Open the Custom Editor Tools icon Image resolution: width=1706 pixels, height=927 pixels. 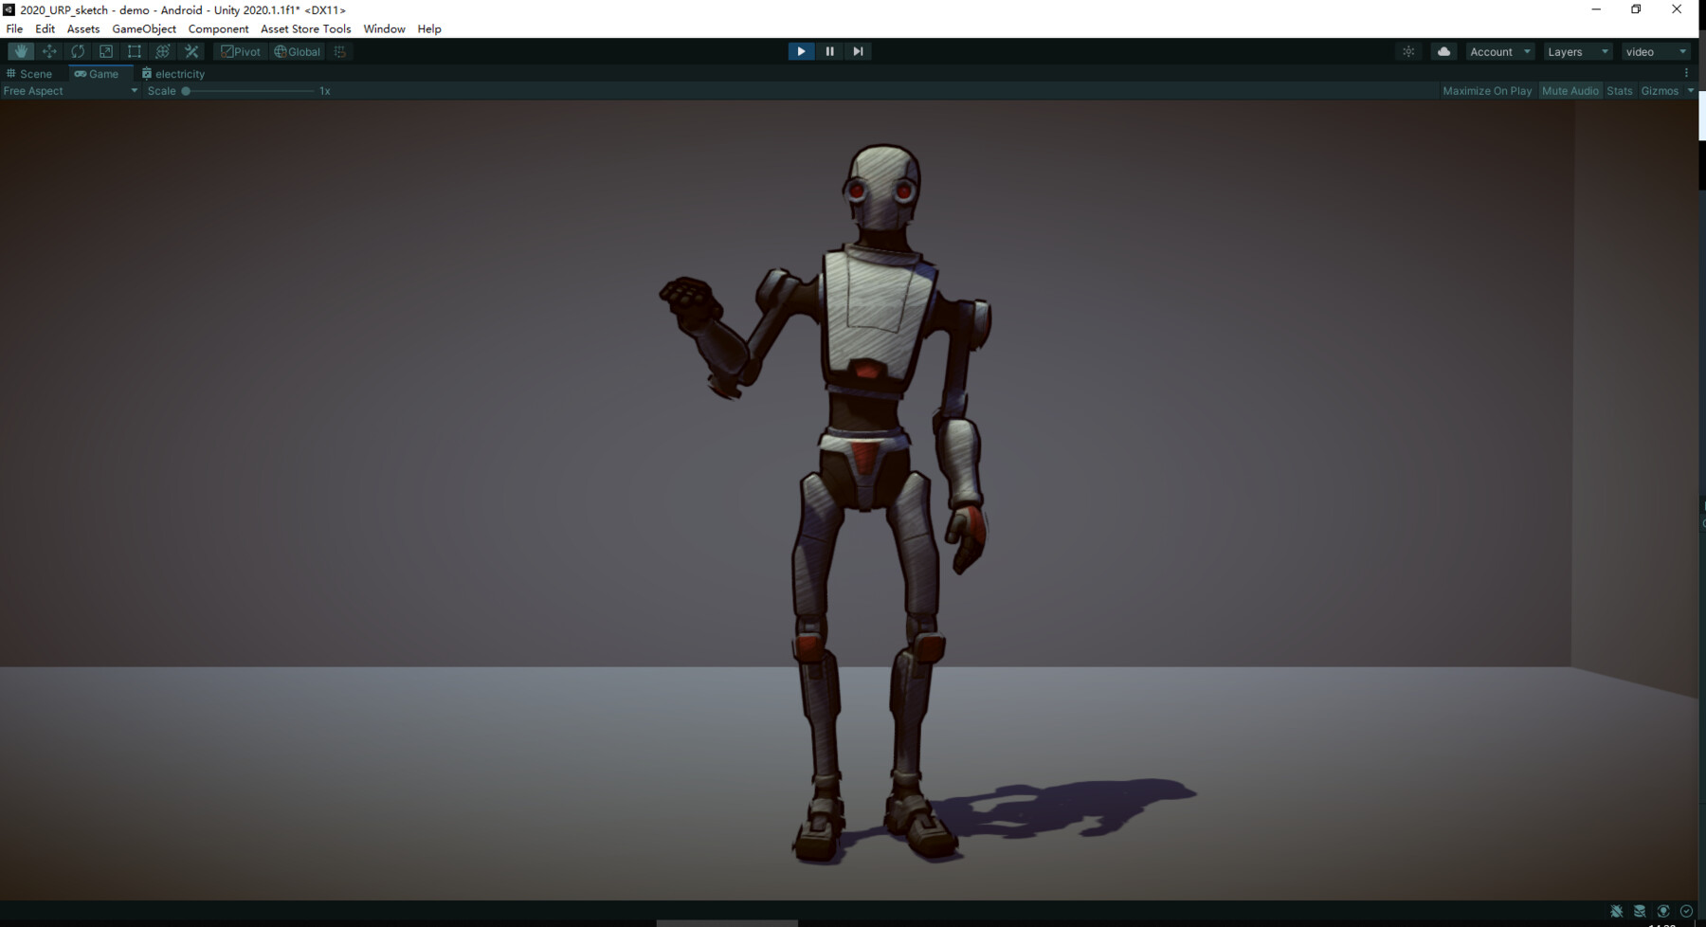pos(191,51)
